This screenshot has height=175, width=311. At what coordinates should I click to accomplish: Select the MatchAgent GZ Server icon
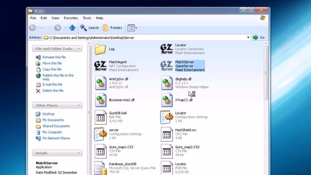tap(101, 66)
